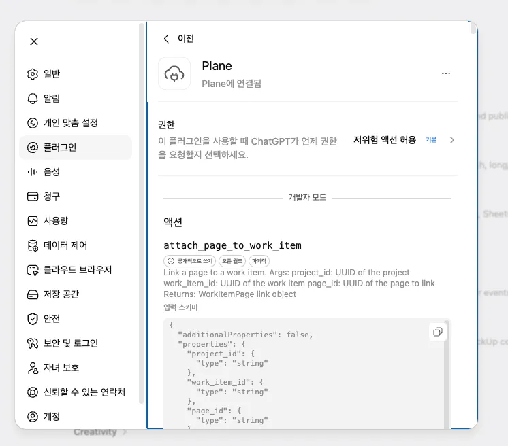Open 저장 공간 settings
508x446 pixels.
tap(76, 294)
